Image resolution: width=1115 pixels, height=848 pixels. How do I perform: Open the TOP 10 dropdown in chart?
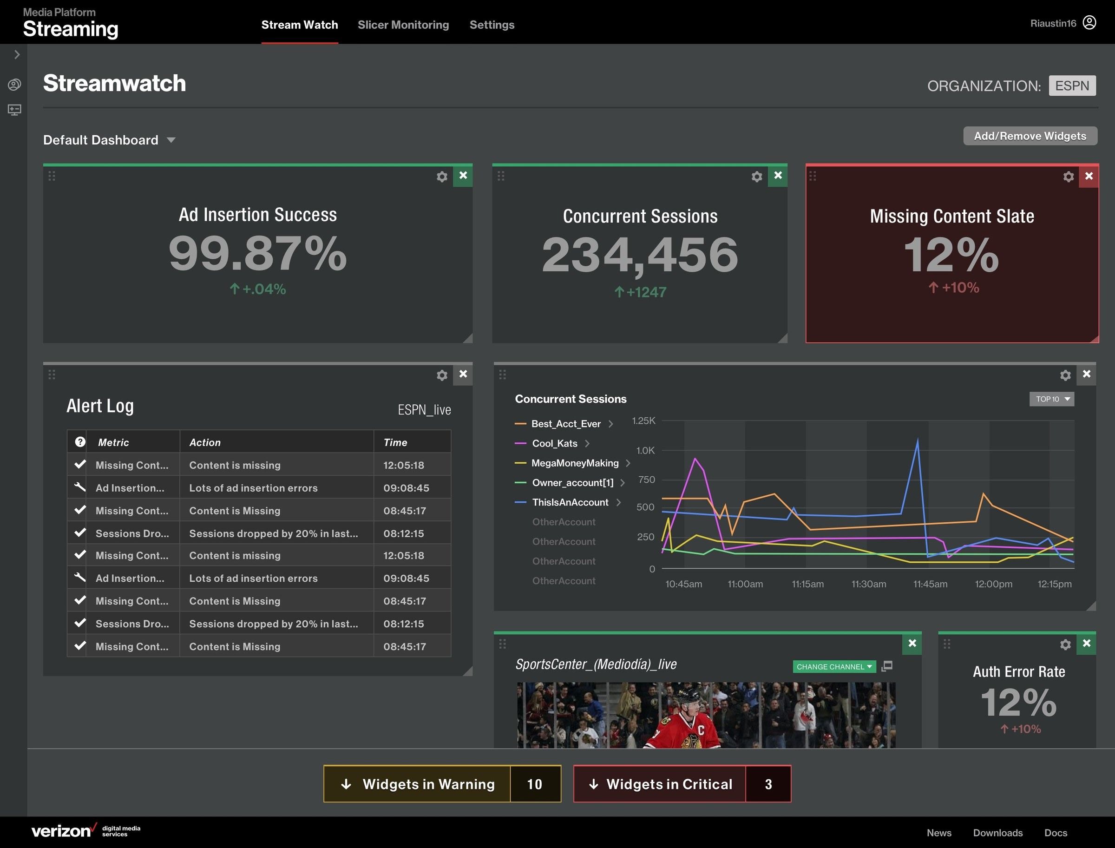coord(1052,399)
